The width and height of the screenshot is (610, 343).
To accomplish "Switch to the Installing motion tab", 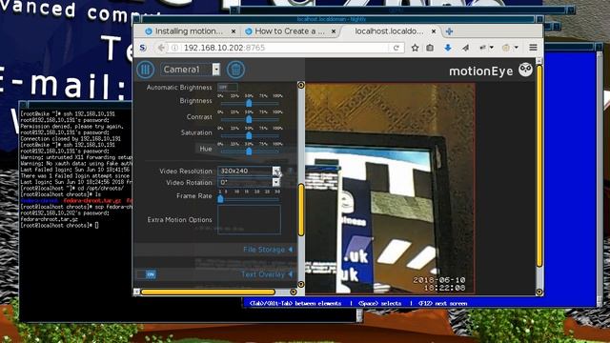I will pos(189,31).
